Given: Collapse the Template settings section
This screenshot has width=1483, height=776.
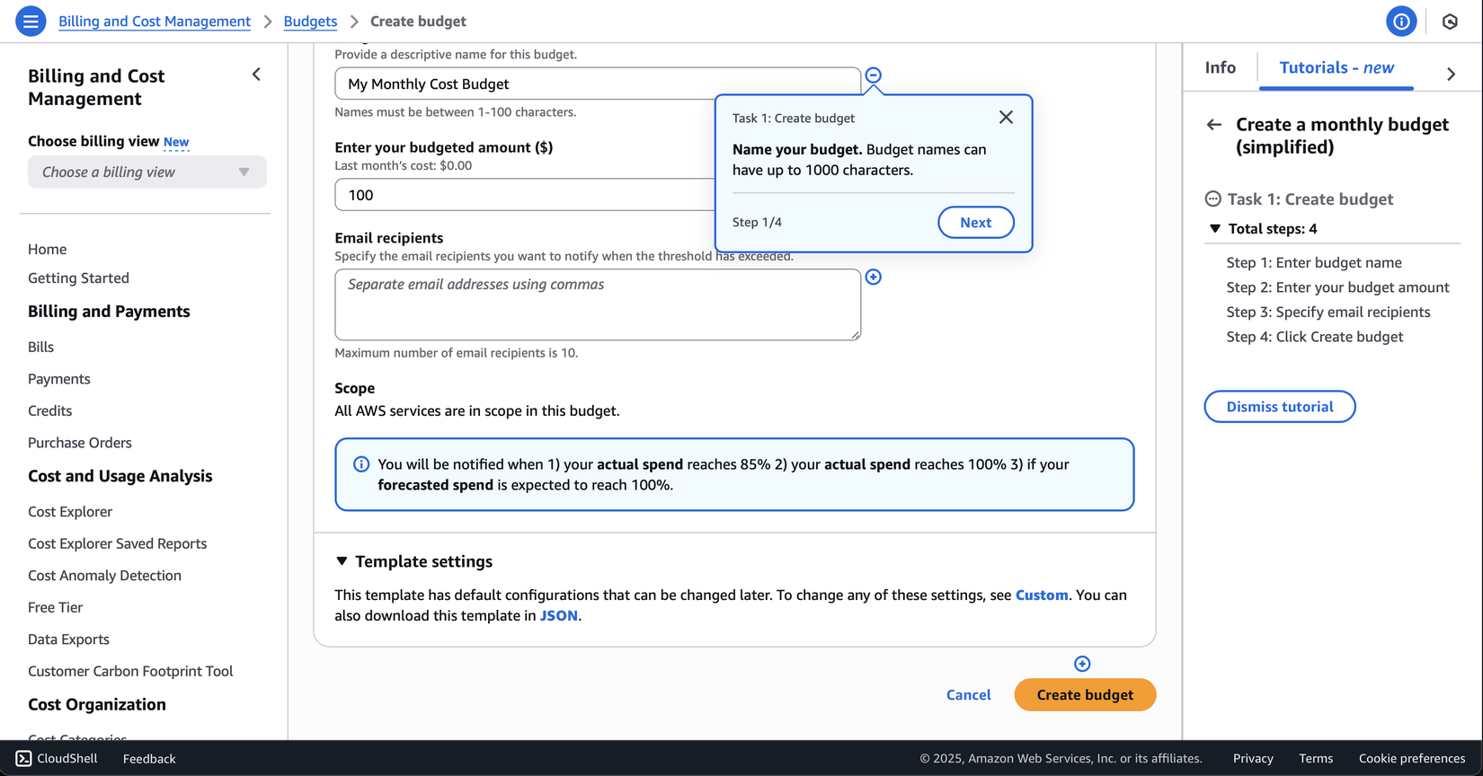Looking at the screenshot, I should pyautogui.click(x=342, y=561).
